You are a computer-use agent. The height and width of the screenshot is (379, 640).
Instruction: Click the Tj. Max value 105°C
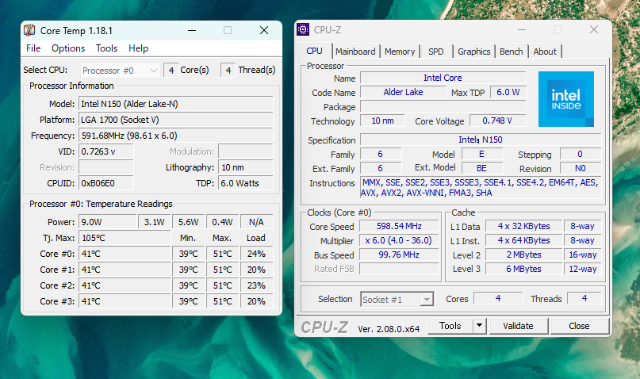(124, 238)
